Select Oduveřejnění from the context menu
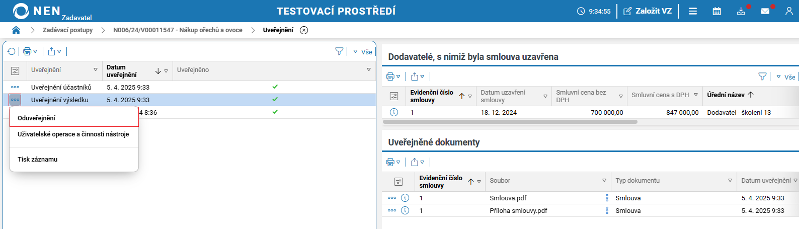Image resolution: width=799 pixels, height=229 pixels. pyautogui.click(x=37, y=118)
